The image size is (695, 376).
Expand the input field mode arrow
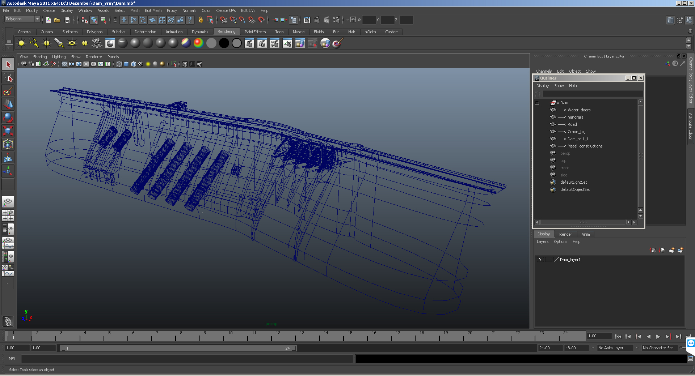coord(347,20)
